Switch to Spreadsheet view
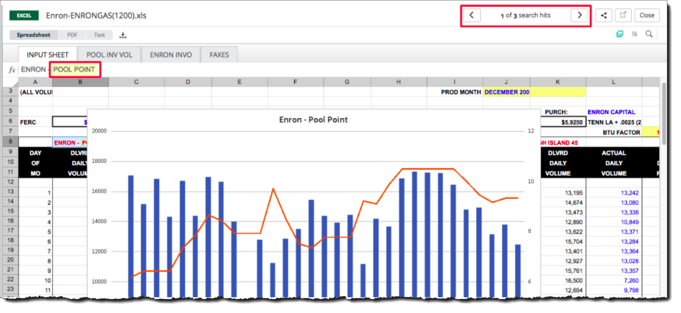The image size is (681, 313). [34, 35]
